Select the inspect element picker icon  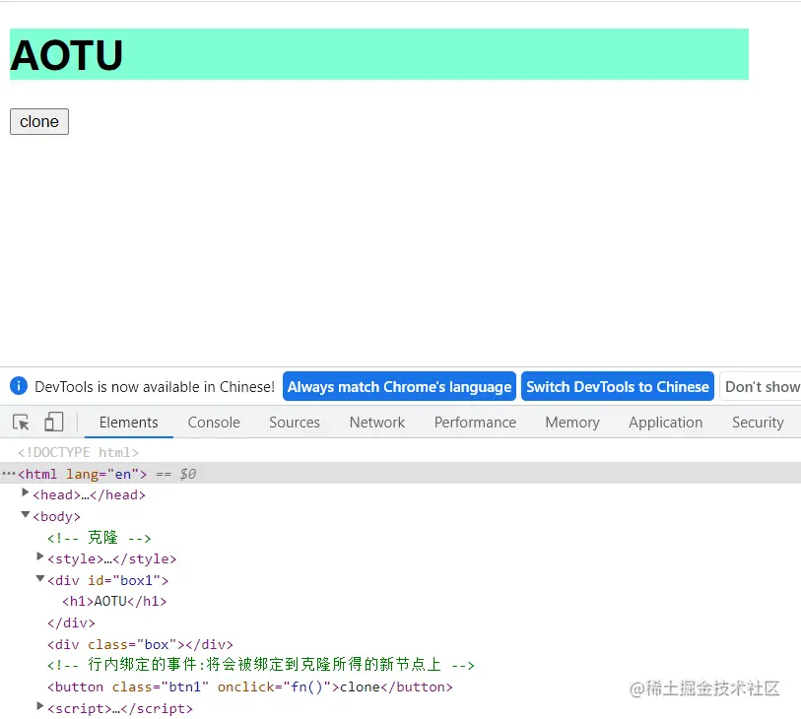pyautogui.click(x=21, y=423)
